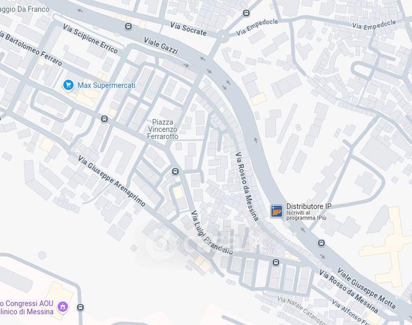
Task: Click the Congressi AOU di Messina label
Action: point(27,308)
